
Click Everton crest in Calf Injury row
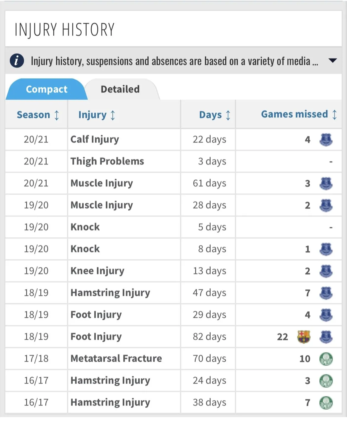click(x=326, y=139)
